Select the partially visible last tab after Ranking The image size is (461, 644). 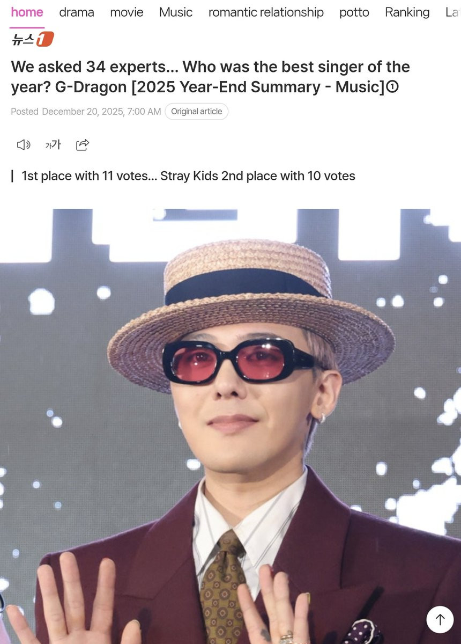[x=453, y=12]
